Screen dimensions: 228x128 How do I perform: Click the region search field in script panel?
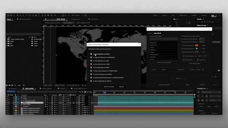(164, 39)
